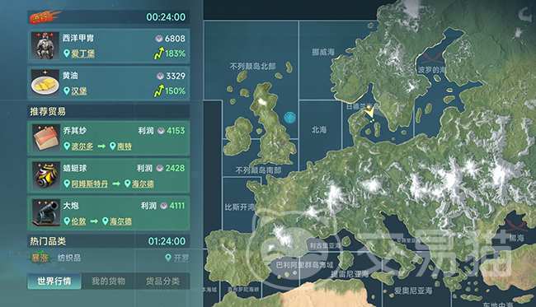Click the 黄油 butter plate icon

pos(45,83)
